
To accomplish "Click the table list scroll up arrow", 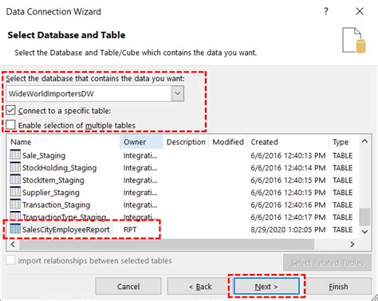I will coord(364,142).
